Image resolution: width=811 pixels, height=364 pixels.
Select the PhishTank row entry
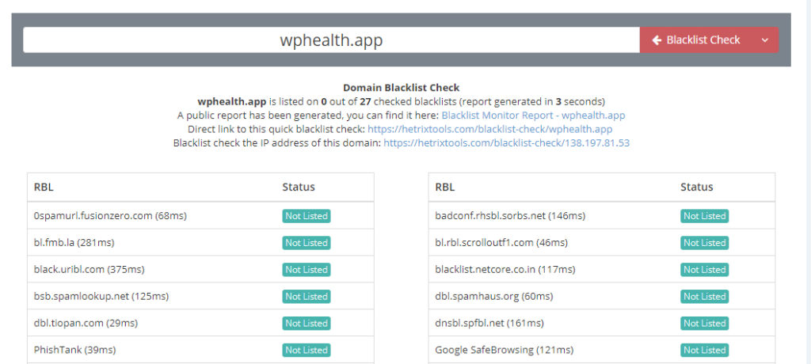pyautogui.click(x=200, y=350)
